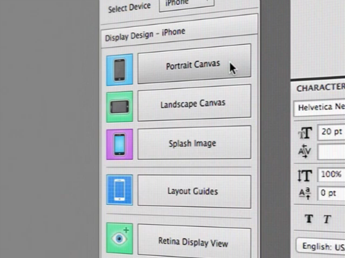Enable Retina Display View button
345x258 pixels.
(194, 241)
